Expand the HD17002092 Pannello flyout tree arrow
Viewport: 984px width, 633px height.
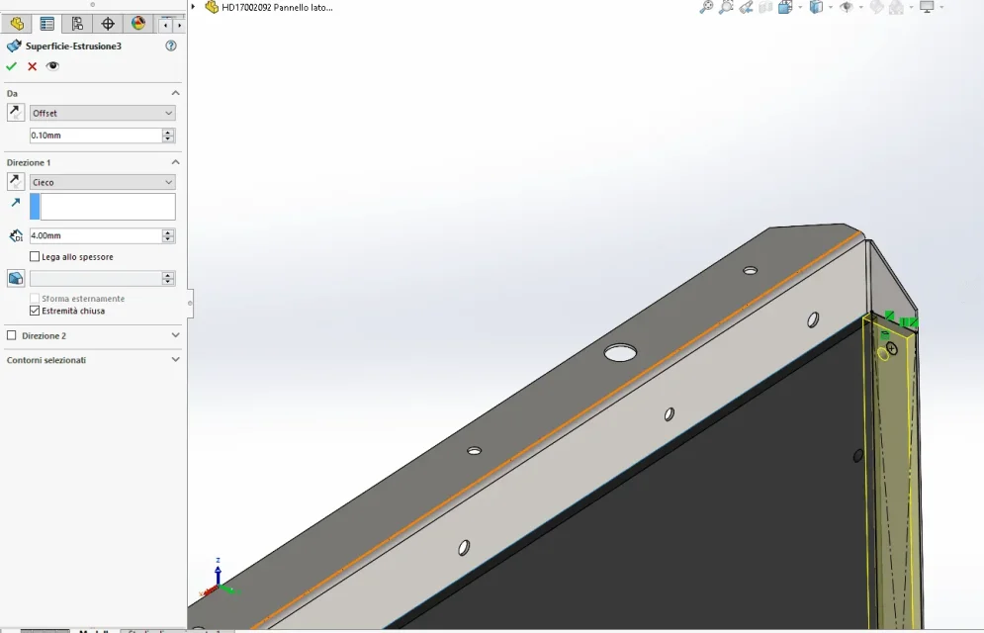pos(193,7)
